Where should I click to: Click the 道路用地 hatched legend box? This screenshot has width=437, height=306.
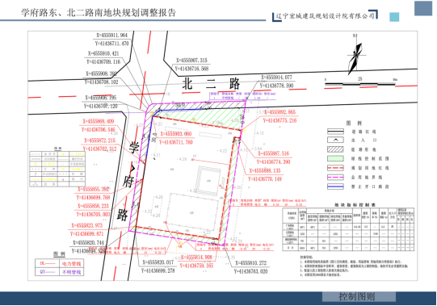(335, 149)
